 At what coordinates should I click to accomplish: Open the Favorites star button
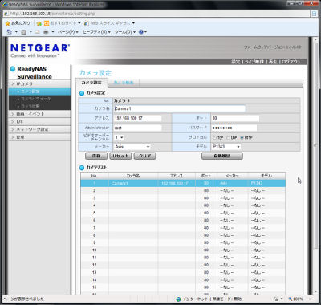pyautogui.click(x=18, y=23)
